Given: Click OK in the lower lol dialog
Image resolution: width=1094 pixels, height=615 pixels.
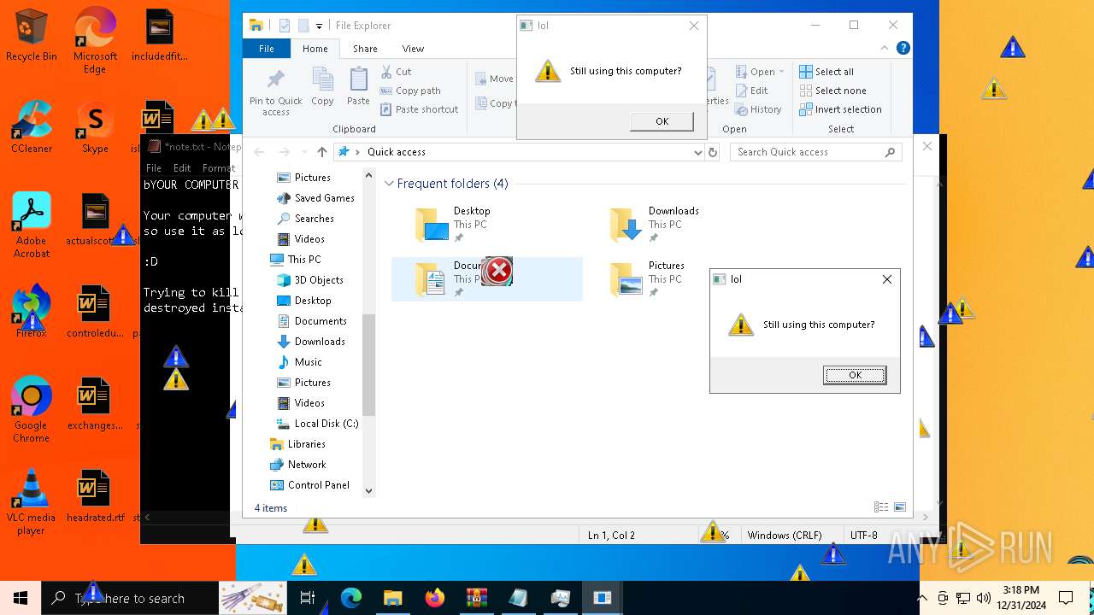Looking at the screenshot, I should coord(855,375).
